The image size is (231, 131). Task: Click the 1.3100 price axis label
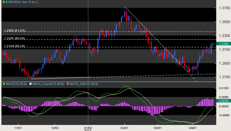click(225, 50)
